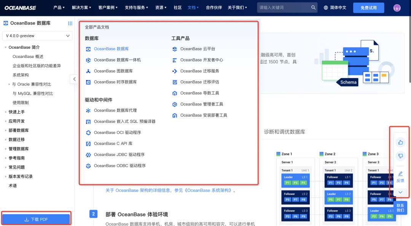
Task: Click the OceanBase 数据库一体机 icon
Action: pos(88,60)
